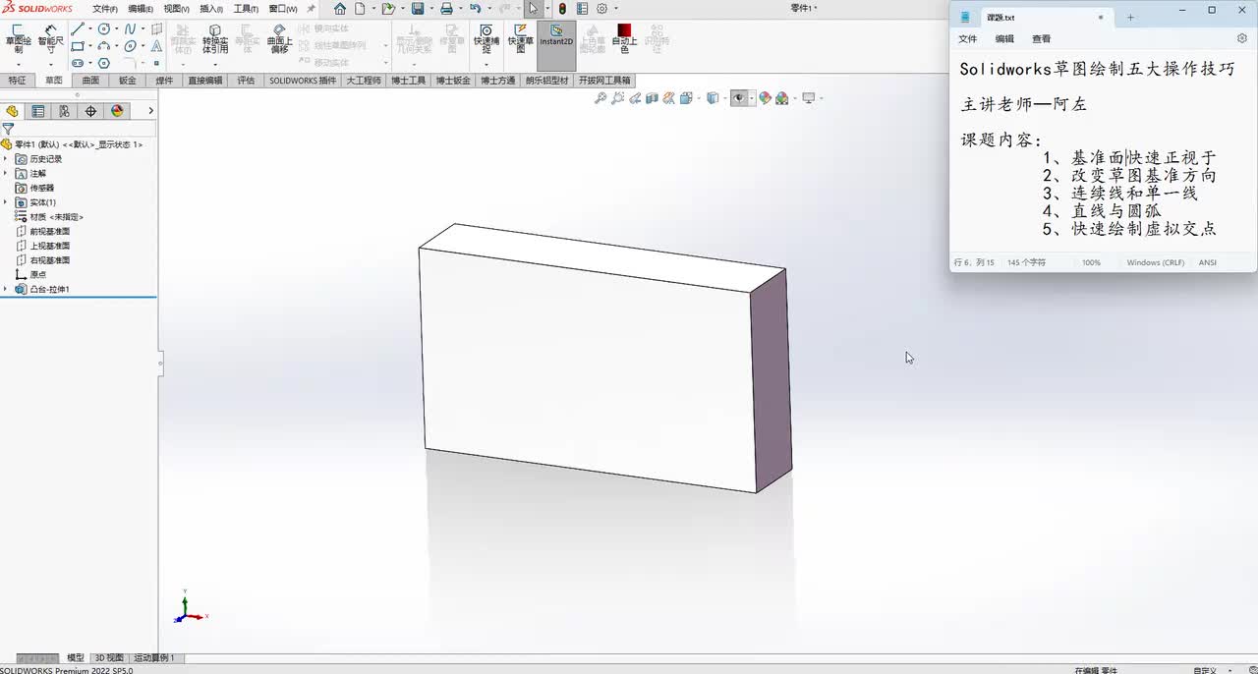Pin the SolidWorks menu bar
This screenshot has width=1258, height=674.
[x=311, y=9]
